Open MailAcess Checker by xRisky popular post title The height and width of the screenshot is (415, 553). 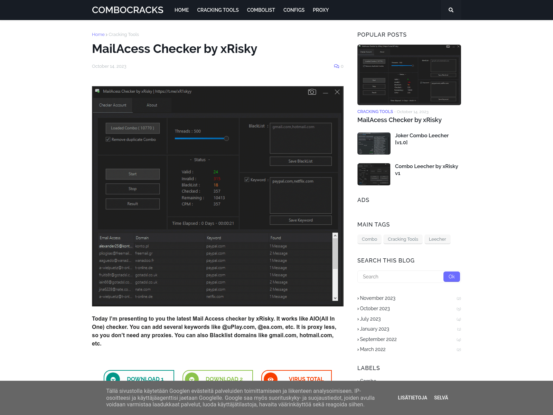[x=400, y=120]
